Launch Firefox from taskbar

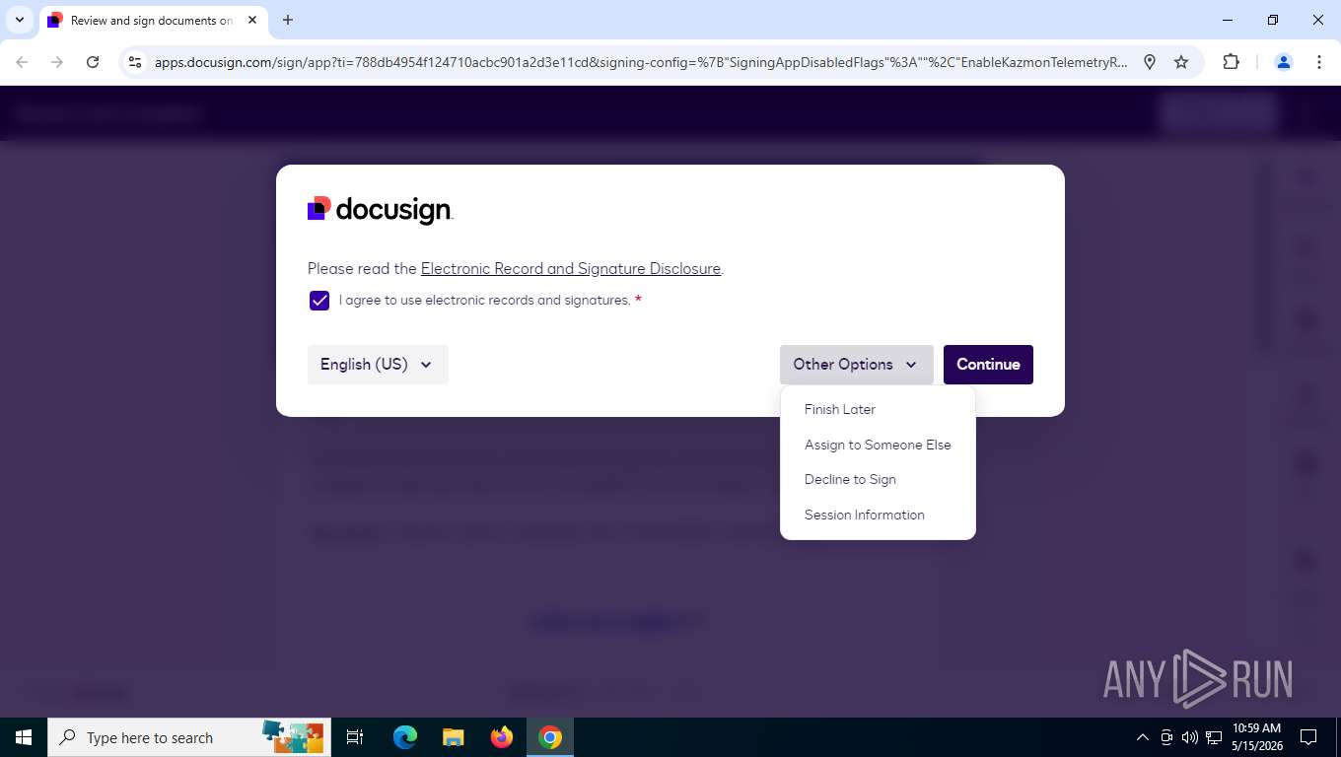pyautogui.click(x=502, y=737)
